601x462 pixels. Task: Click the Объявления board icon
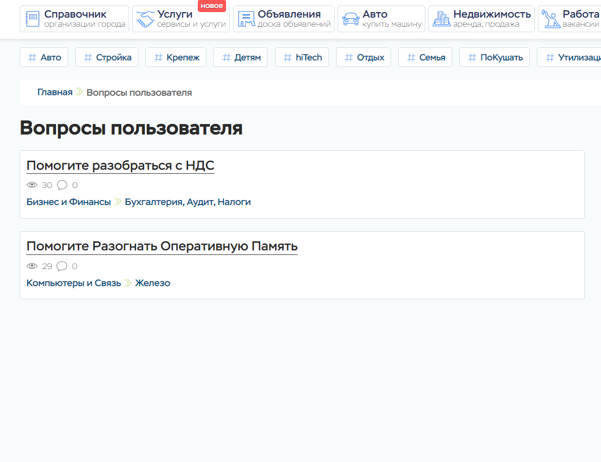pos(246,19)
